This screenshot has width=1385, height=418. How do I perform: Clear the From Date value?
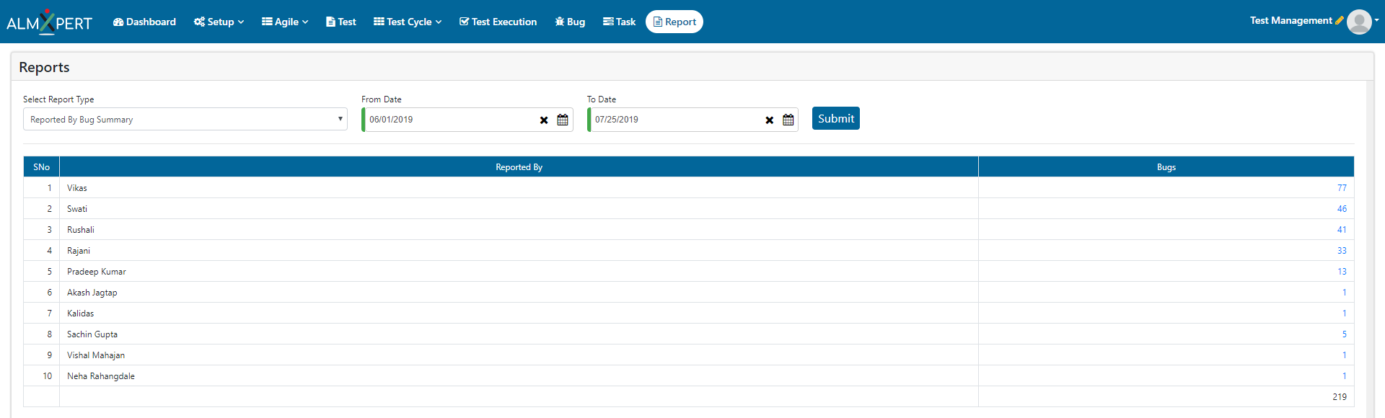click(x=544, y=120)
